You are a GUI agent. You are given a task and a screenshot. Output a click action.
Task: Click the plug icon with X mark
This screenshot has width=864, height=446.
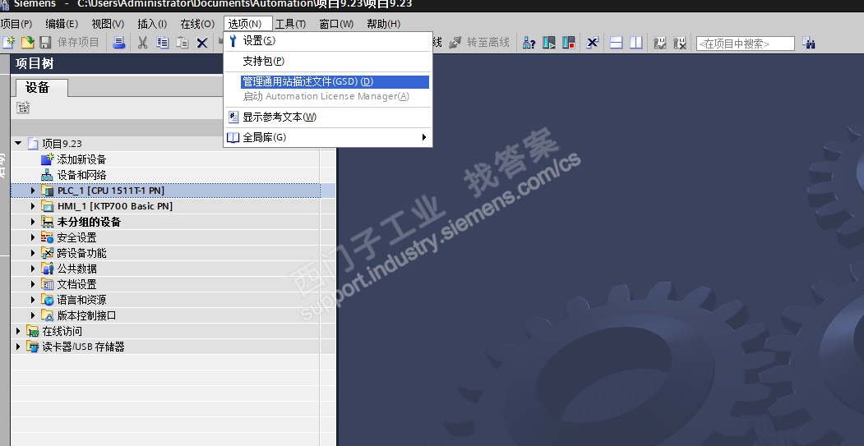680,43
